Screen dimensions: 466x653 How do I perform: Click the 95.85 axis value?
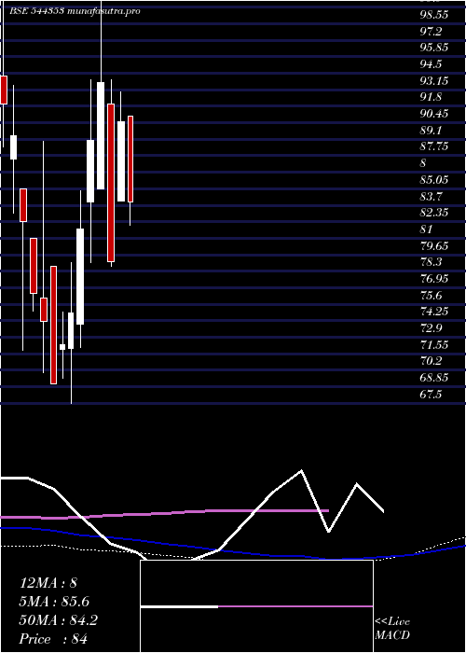click(x=434, y=48)
